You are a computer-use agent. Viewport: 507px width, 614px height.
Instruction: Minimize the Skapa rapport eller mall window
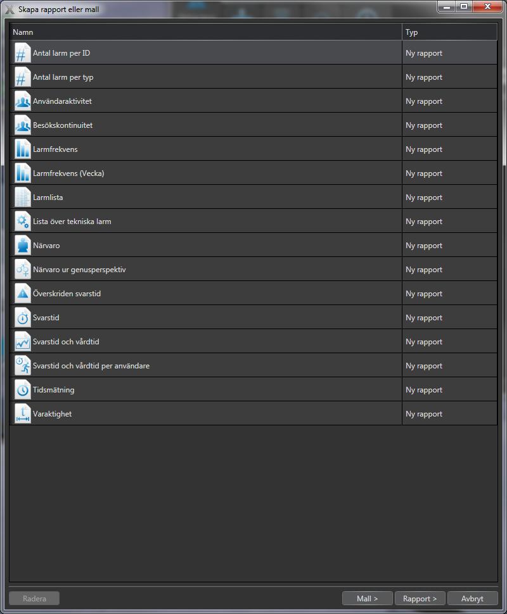click(447, 7)
